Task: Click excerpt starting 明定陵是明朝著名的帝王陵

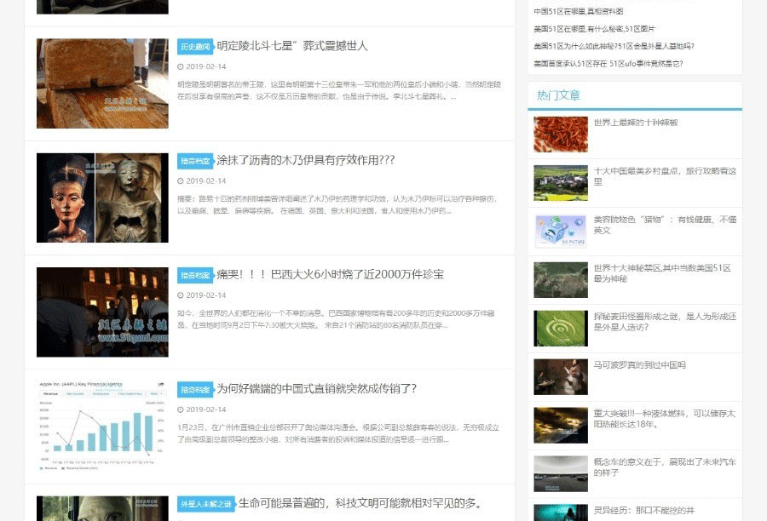Action: pyautogui.click(x=339, y=90)
